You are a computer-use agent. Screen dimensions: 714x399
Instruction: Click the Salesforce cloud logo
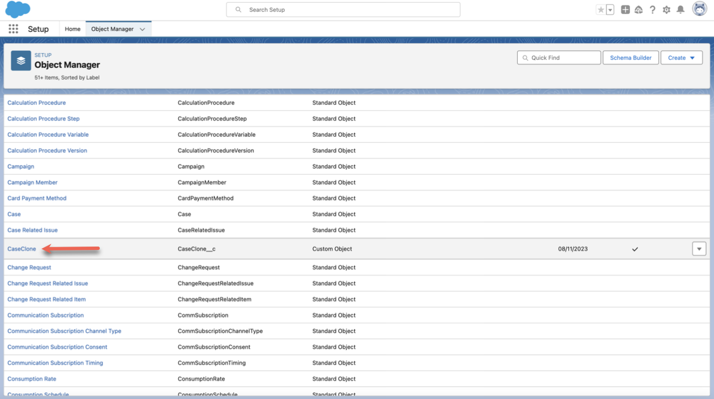pos(17,10)
